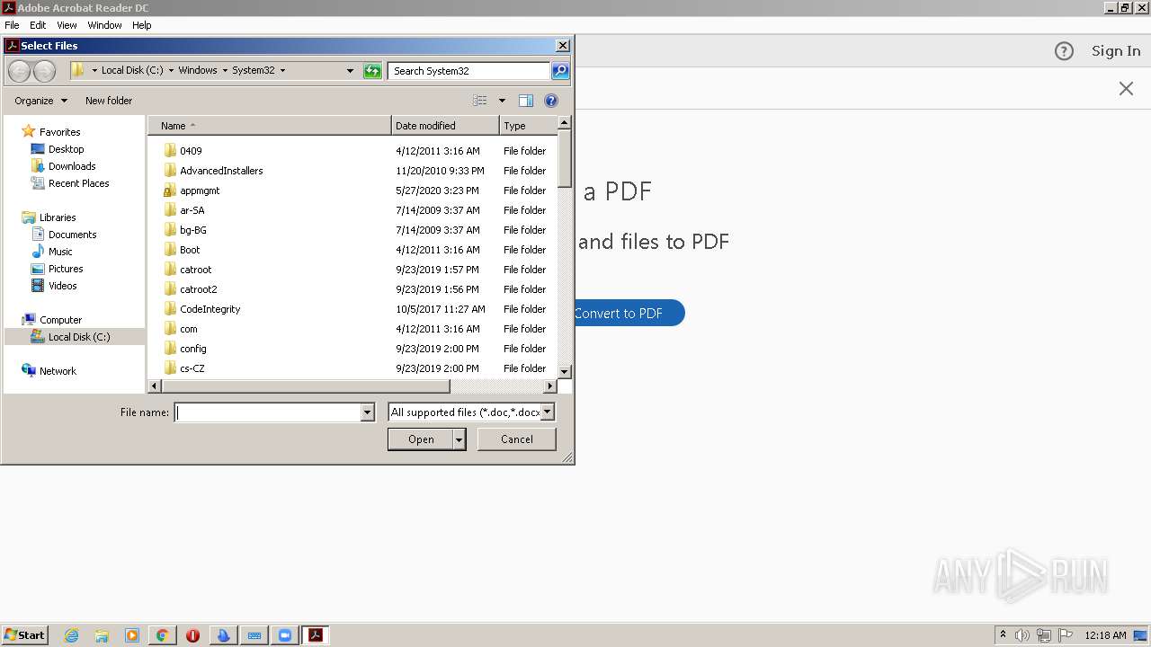This screenshot has height=647, width=1151.
Task: Open the Window menu
Action: (x=104, y=25)
